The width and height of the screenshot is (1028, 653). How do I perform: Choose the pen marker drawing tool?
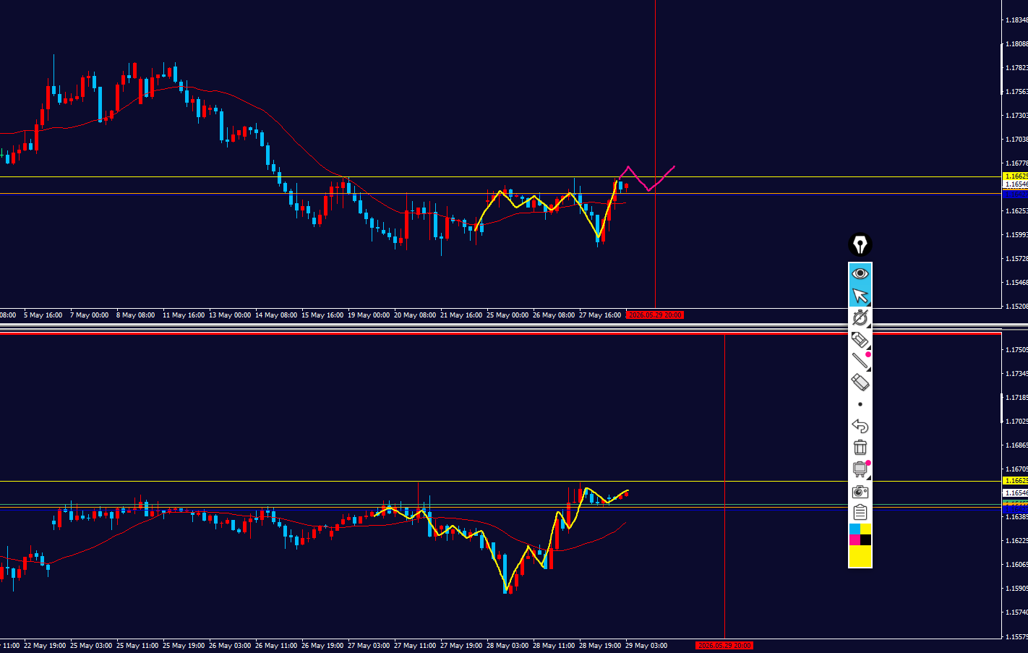click(860, 338)
